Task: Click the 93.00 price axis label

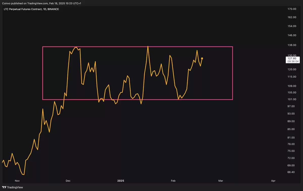Action: (292, 114)
